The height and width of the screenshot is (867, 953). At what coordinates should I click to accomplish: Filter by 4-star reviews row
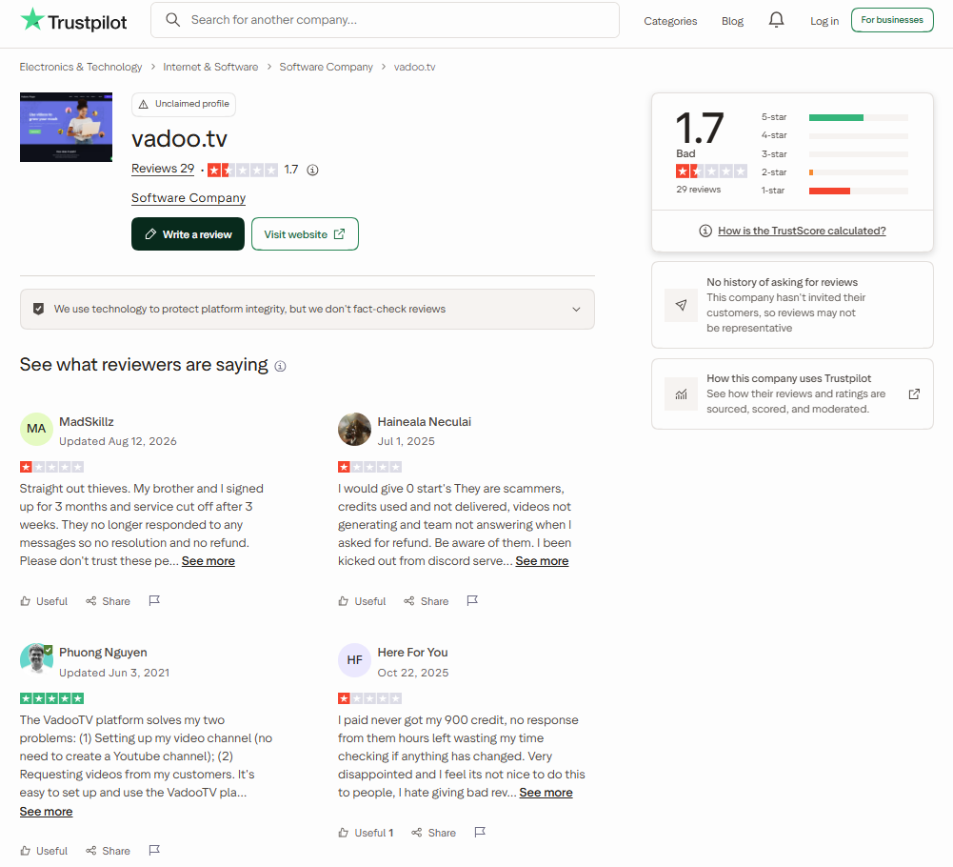[x=835, y=135]
